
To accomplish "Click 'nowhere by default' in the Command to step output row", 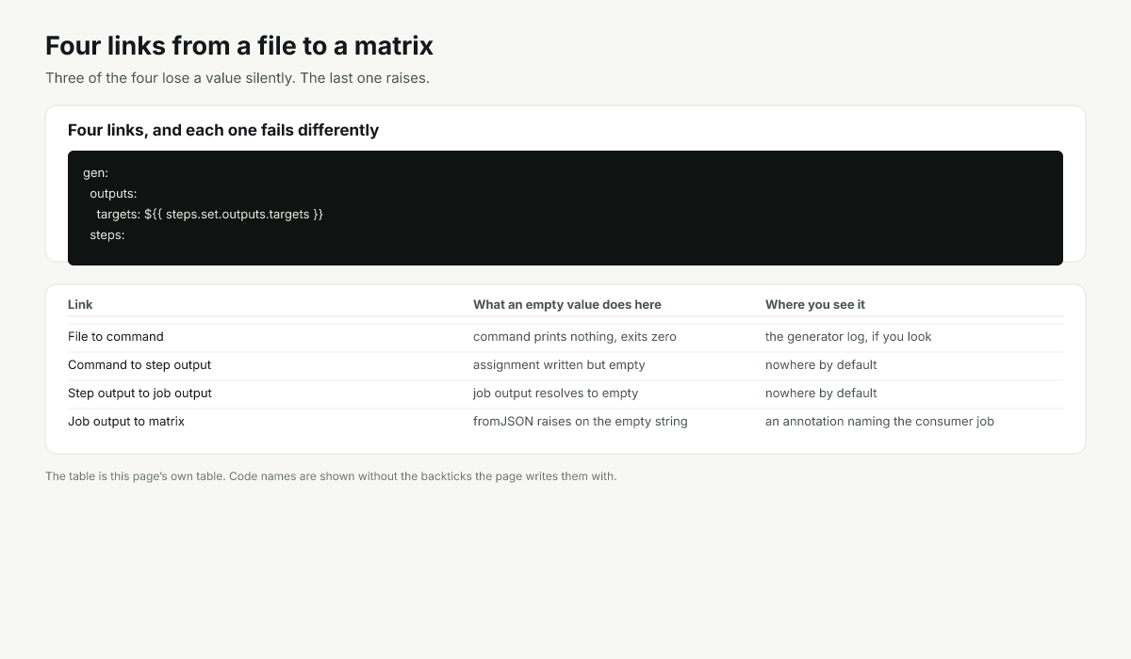I will tap(821, 364).
